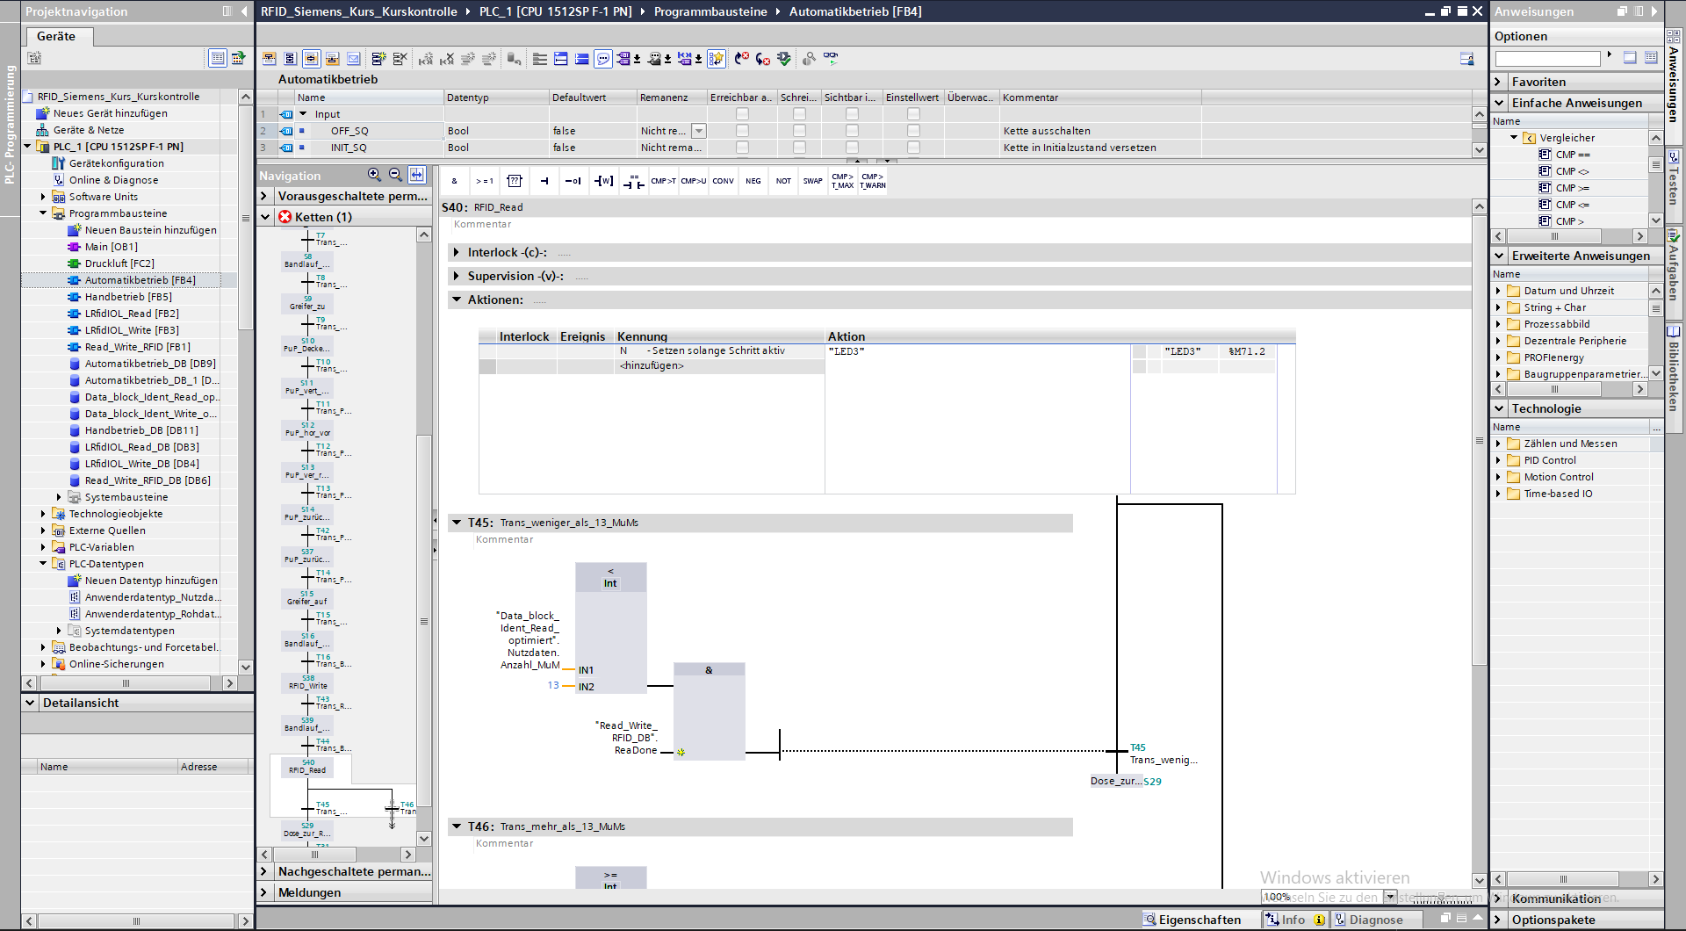Insert the OR (>=1) box instruction
1686x931 pixels.
484,181
